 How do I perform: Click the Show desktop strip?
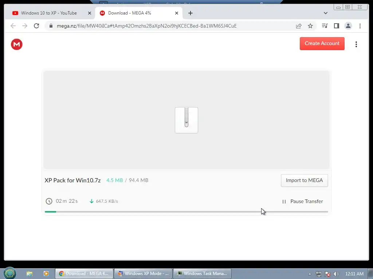(370, 274)
